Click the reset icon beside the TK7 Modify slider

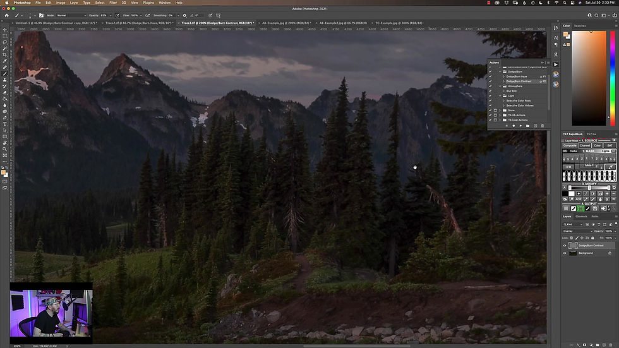(613, 188)
